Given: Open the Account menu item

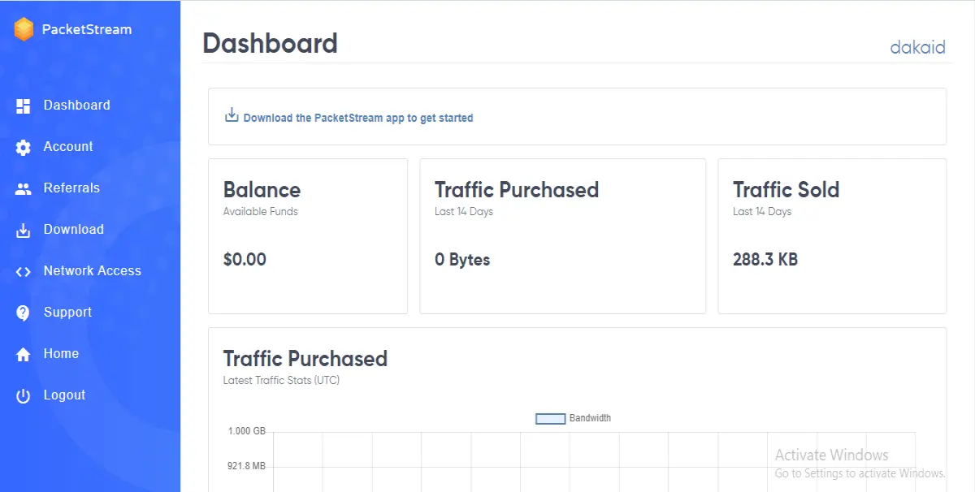Looking at the screenshot, I should (68, 146).
